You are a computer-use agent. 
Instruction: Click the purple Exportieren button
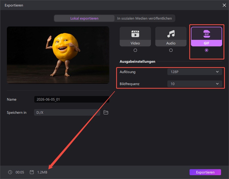coord(205,172)
